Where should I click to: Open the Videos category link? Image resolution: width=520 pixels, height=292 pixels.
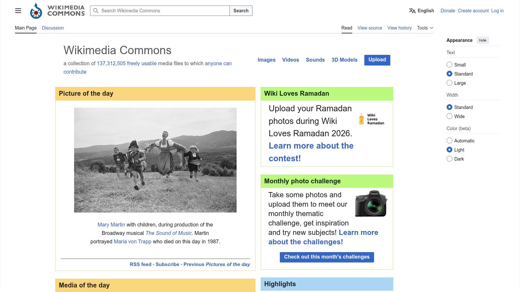(291, 60)
